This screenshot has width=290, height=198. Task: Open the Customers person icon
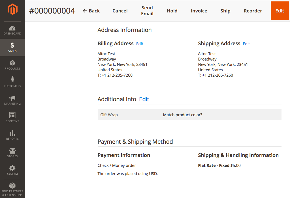(x=12, y=79)
